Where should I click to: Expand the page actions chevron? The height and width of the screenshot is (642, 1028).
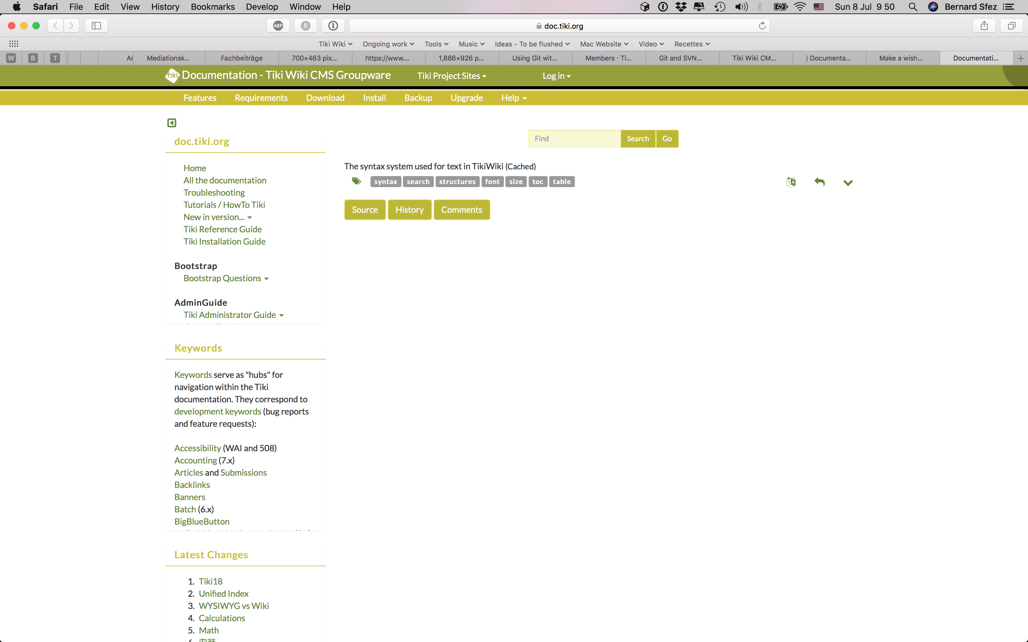[848, 183]
